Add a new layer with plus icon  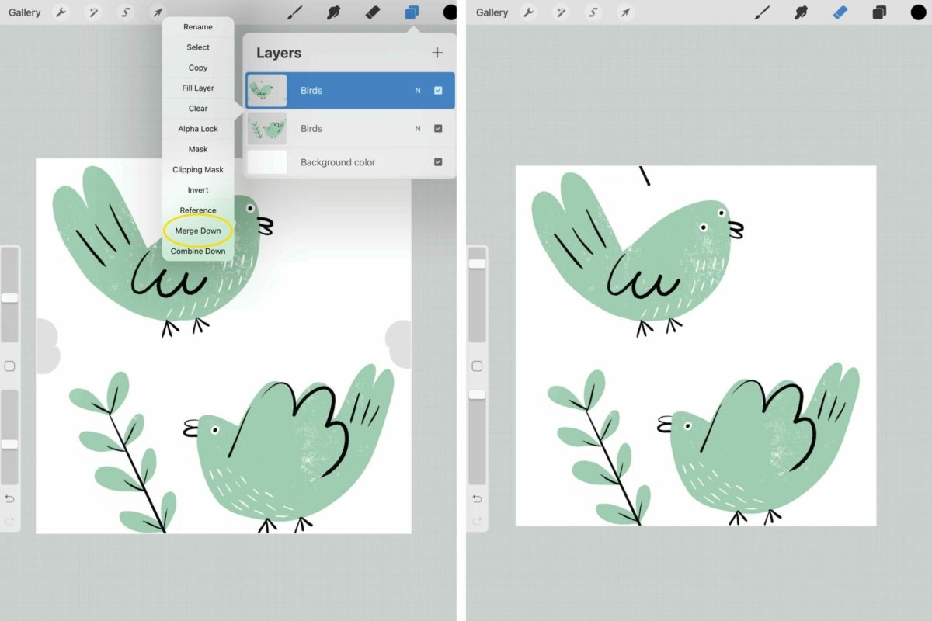437,53
